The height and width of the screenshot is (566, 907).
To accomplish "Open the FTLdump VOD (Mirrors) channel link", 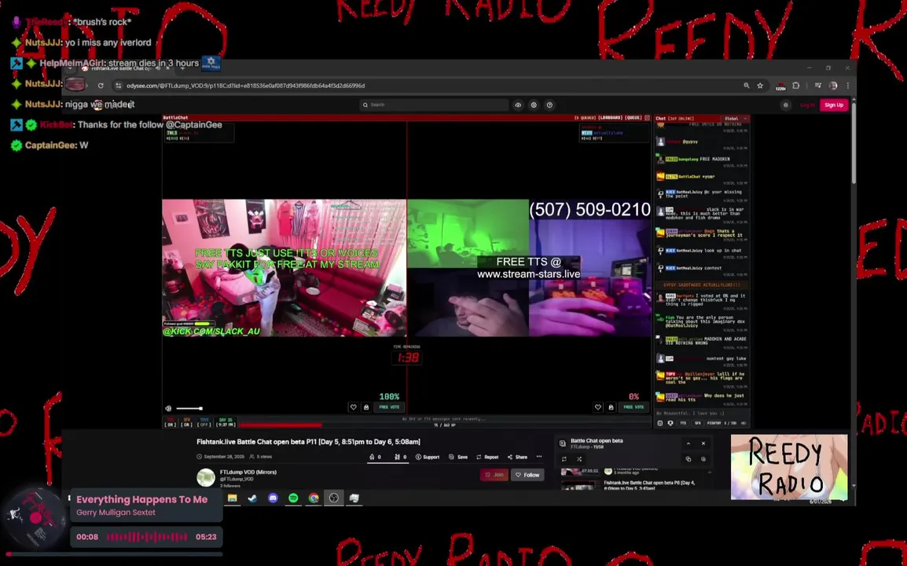I will (x=248, y=472).
